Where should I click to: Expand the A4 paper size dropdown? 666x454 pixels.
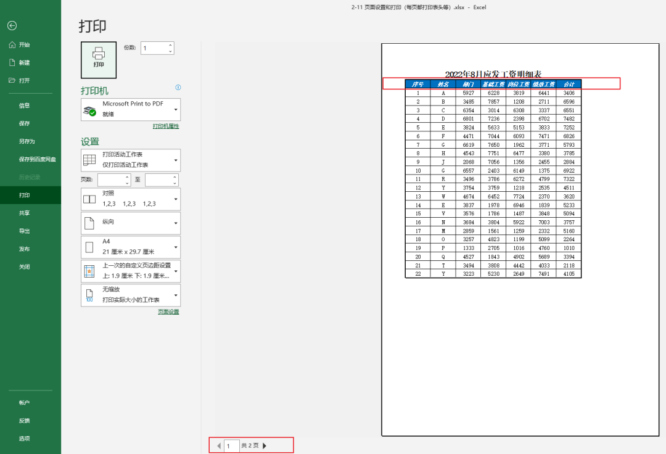131,247
